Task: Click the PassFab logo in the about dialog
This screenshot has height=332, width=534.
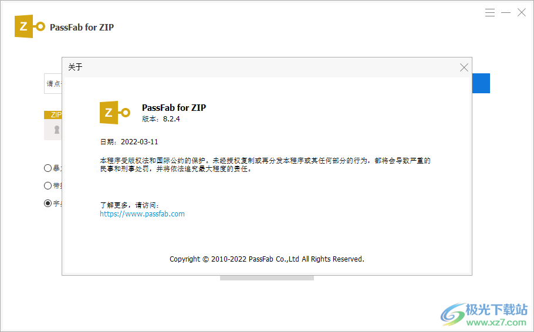Action: 115,113
